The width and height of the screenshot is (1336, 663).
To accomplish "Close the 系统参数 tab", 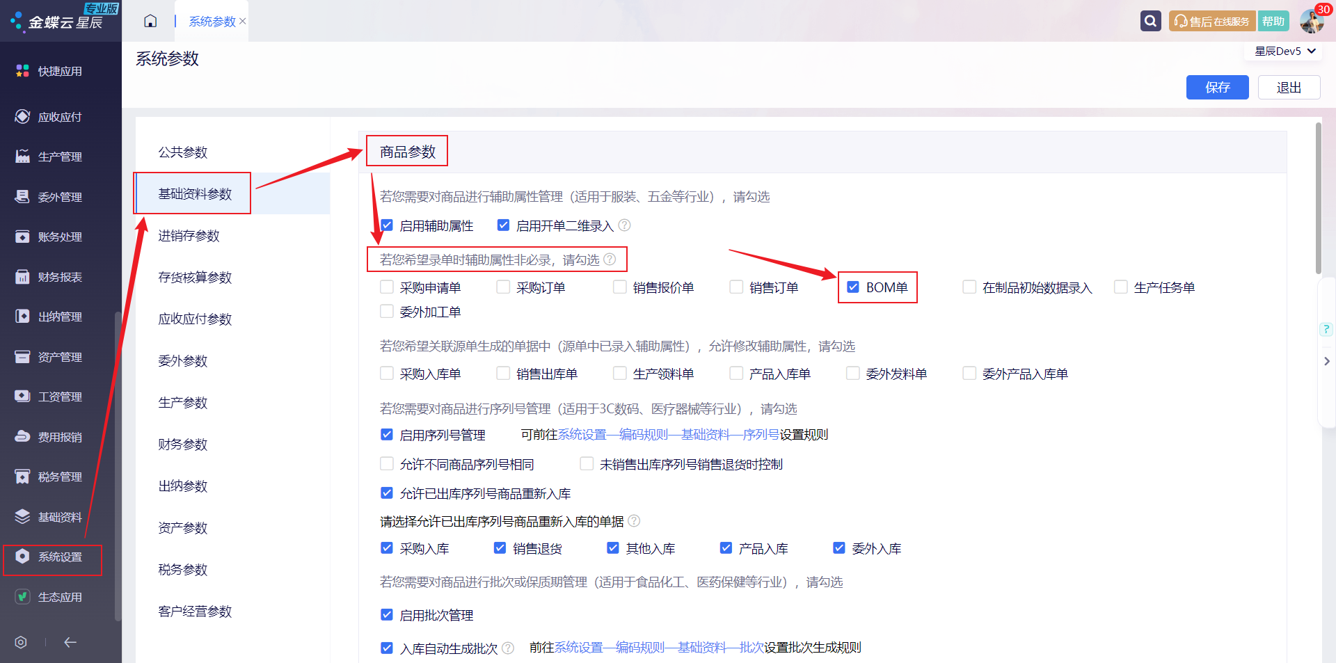I will pyautogui.click(x=243, y=22).
